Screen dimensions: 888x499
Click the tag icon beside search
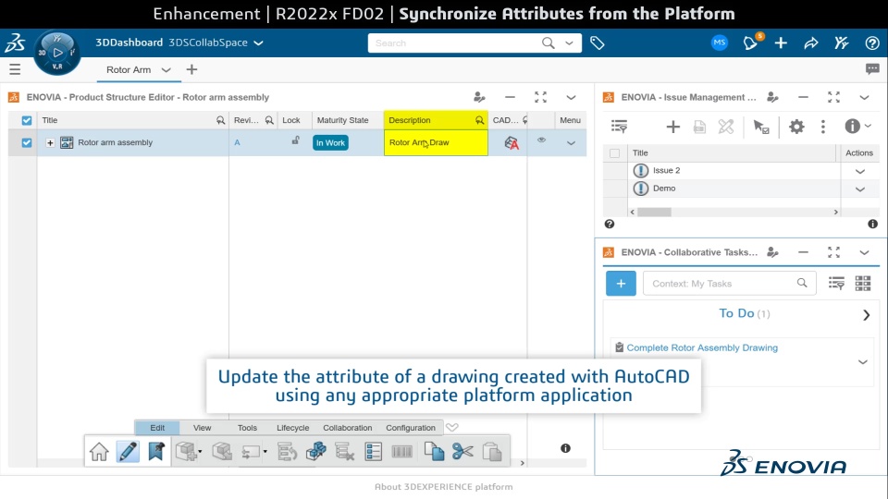coord(597,43)
